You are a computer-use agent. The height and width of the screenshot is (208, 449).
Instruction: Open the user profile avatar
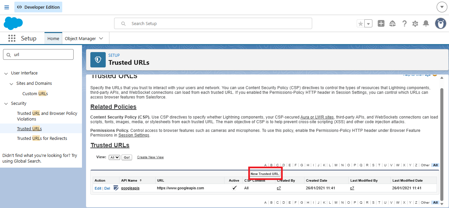pyautogui.click(x=441, y=23)
